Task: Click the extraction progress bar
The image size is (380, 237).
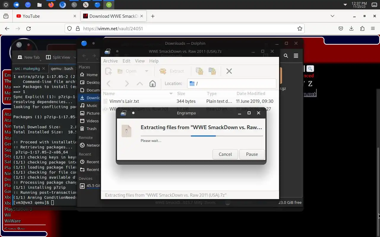Action: click(202, 136)
